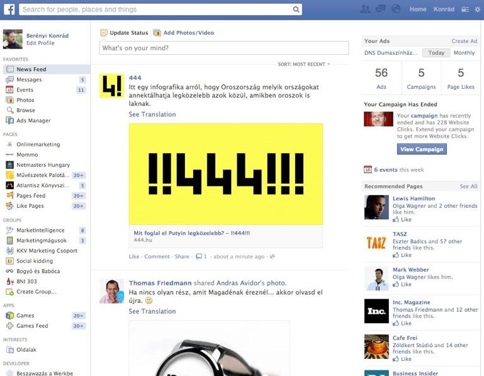Open Thomas Friedmann's profile name link
Image resolution: width=484 pixels, height=376 pixels.
(x=160, y=283)
